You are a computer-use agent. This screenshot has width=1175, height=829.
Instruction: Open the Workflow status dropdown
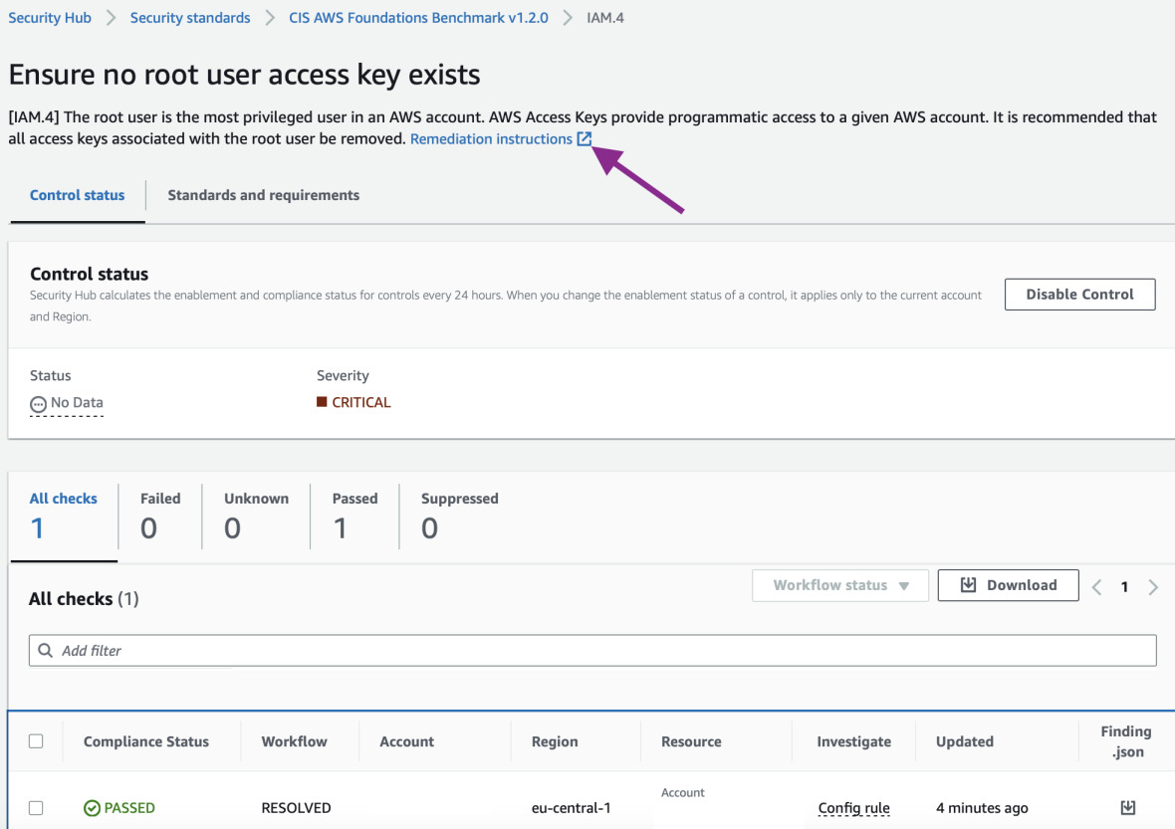pyautogui.click(x=840, y=585)
